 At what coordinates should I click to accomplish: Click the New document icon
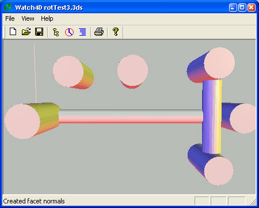pos(13,32)
